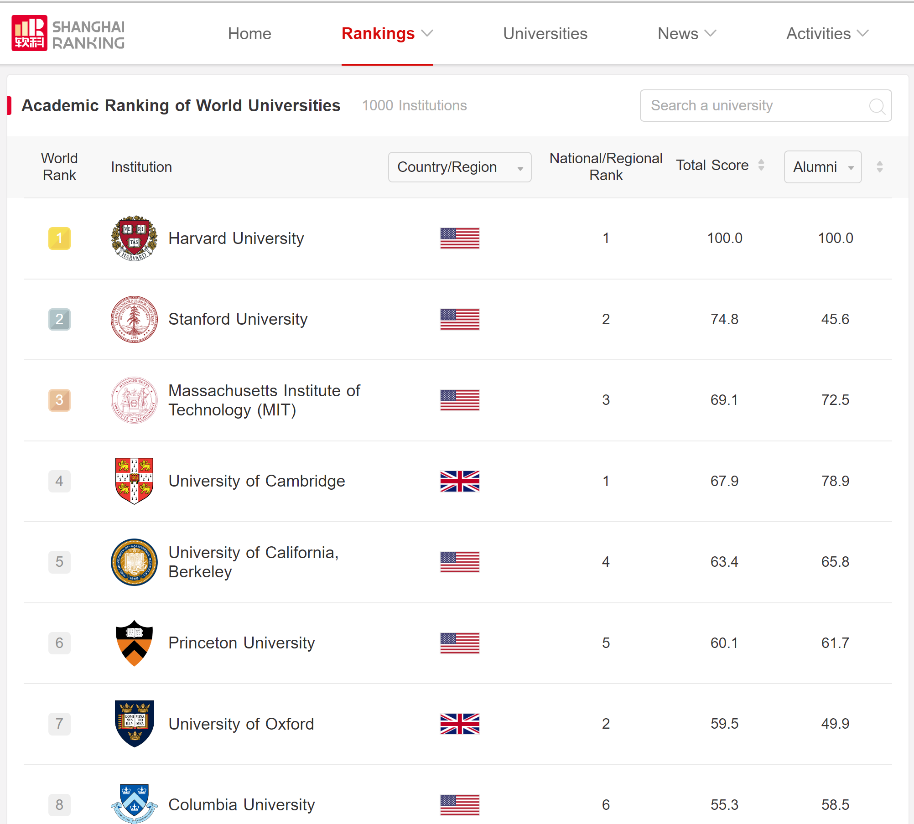Open the Country/Region dropdown
Viewport: 914px width, 824px height.
459,167
